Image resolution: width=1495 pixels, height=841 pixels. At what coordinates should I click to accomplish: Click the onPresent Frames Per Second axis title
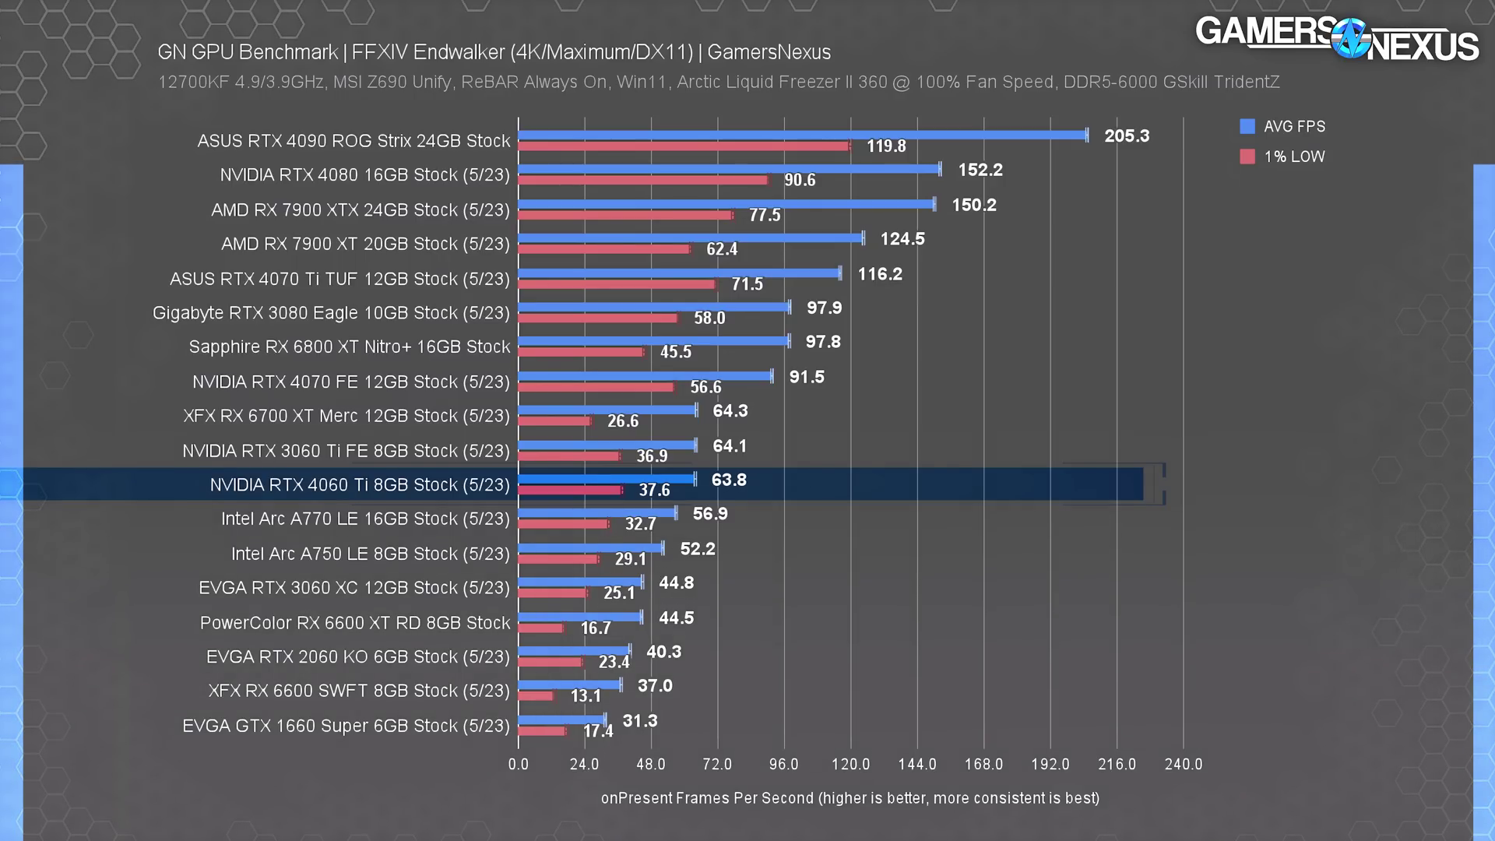(850, 798)
